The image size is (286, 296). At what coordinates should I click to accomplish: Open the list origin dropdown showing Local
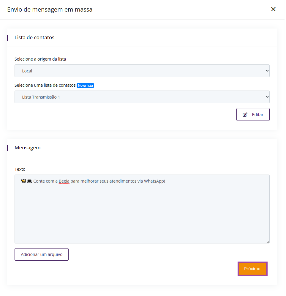[x=142, y=71]
